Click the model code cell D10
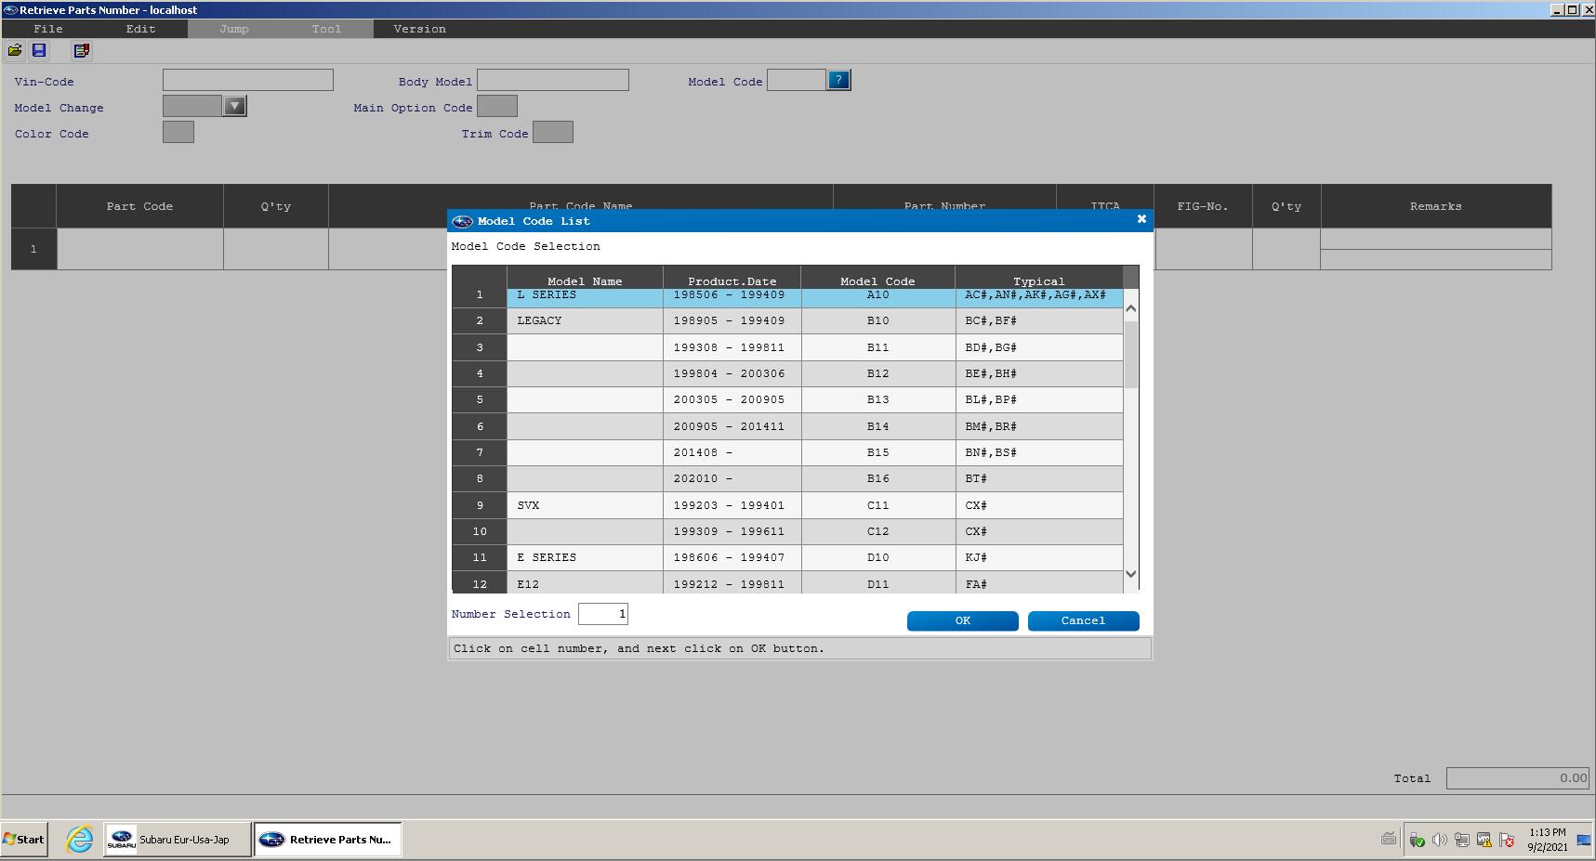1596x861 pixels. click(x=877, y=557)
